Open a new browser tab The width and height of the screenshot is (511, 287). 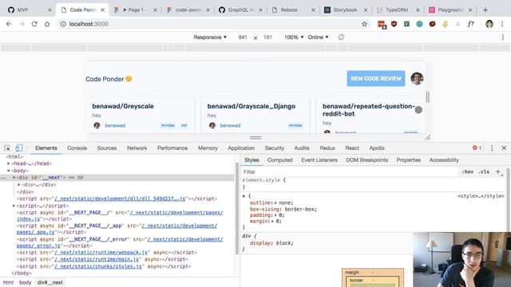pos(485,10)
